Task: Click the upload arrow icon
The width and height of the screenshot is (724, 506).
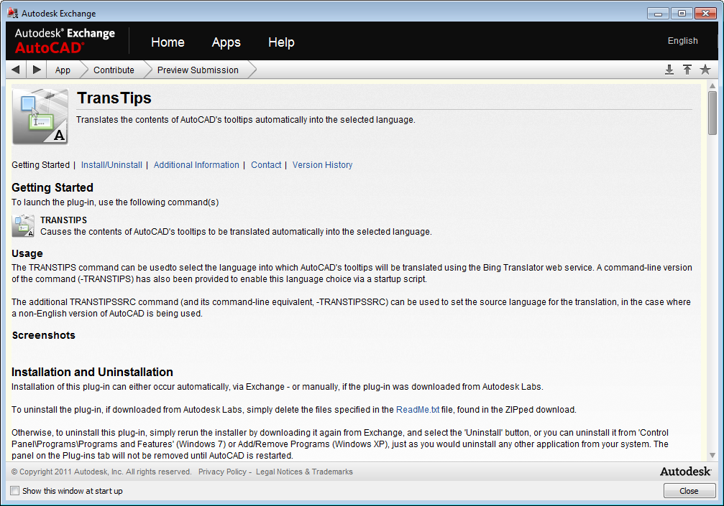Action: click(687, 70)
